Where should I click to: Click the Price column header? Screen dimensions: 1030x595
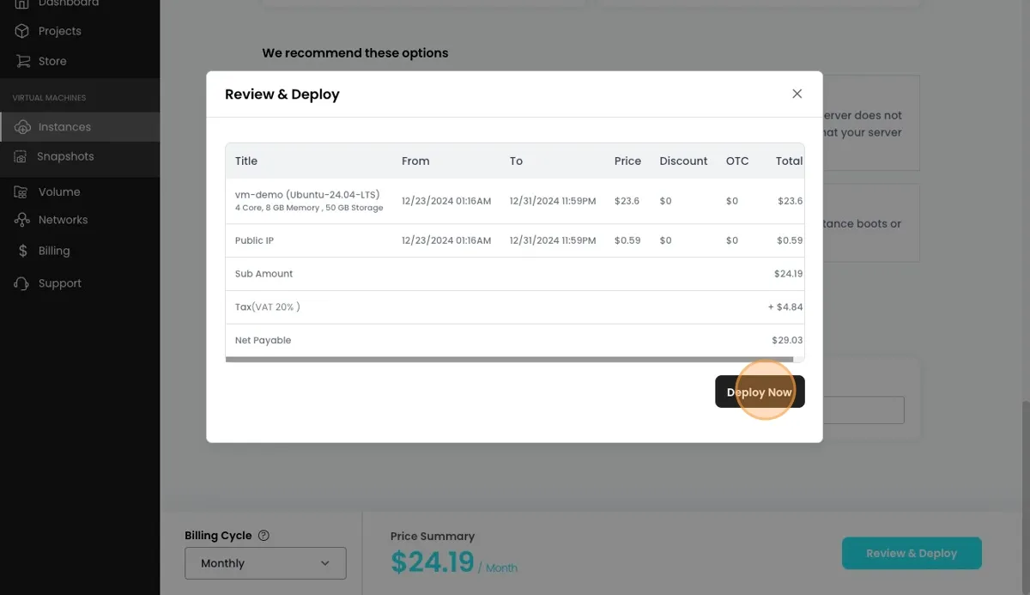click(x=627, y=161)
